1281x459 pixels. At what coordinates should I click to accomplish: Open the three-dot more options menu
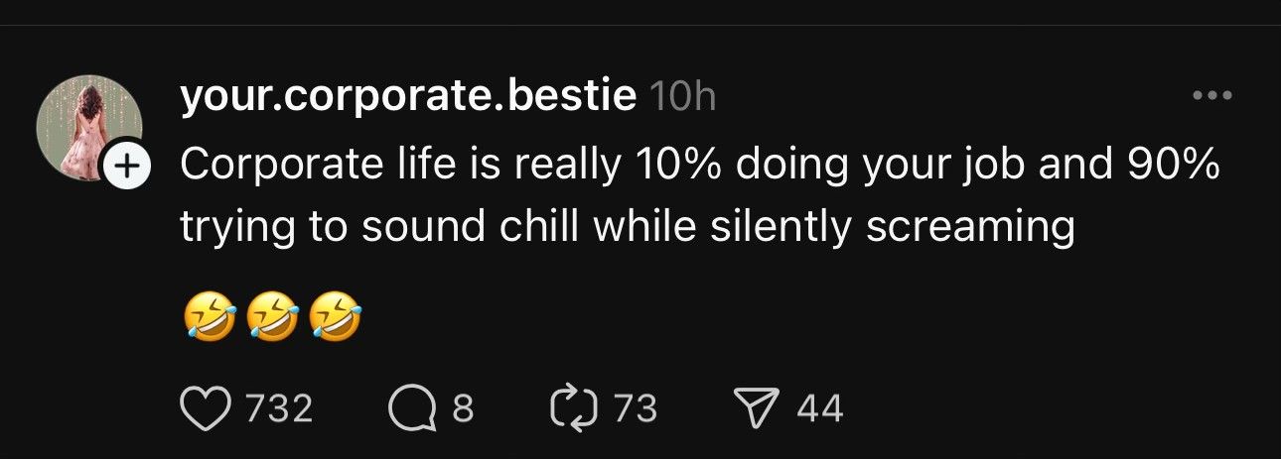click(1212, 96)
